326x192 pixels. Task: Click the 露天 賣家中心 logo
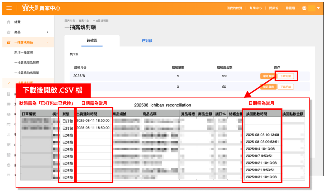point(41,8)
